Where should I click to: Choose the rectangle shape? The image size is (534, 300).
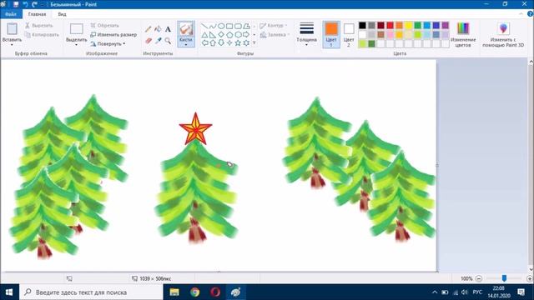229,26
